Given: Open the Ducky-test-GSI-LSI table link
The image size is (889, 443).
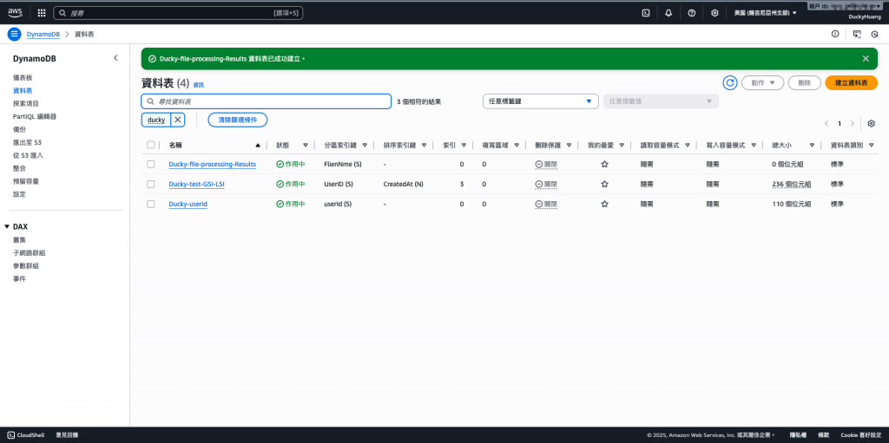Looking at the screenshot, I should tap(197, 184).
